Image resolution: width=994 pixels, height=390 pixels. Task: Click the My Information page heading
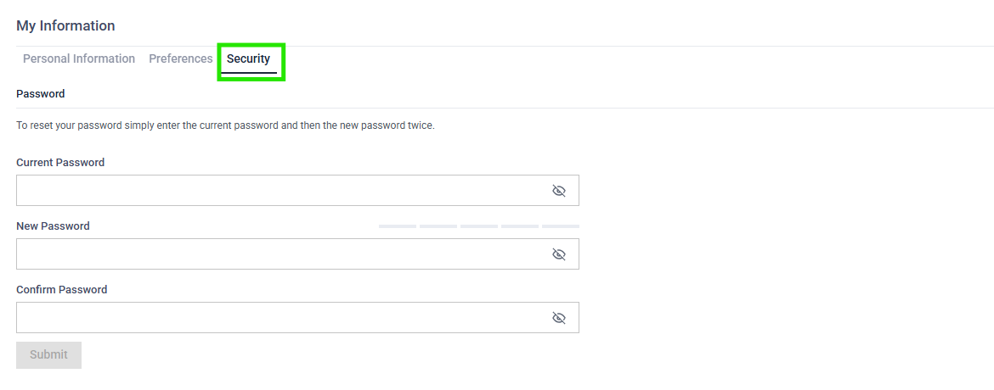(x=65, y=25)
